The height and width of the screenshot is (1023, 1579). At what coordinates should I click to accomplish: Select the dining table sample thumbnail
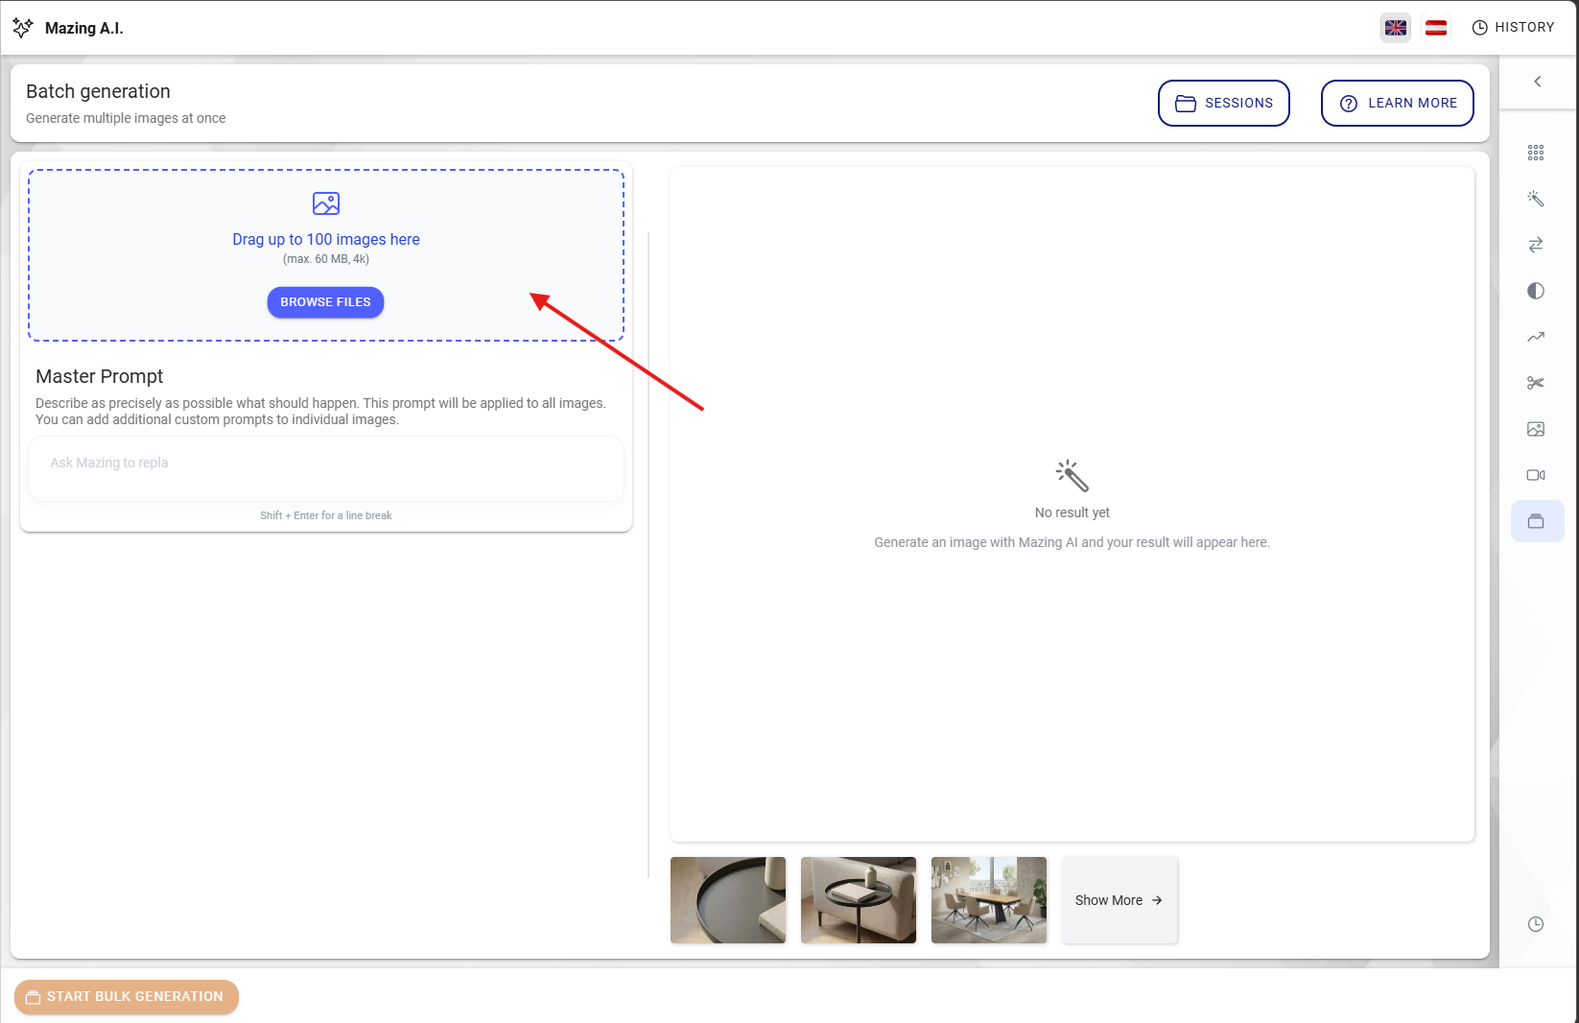(989, 900)
